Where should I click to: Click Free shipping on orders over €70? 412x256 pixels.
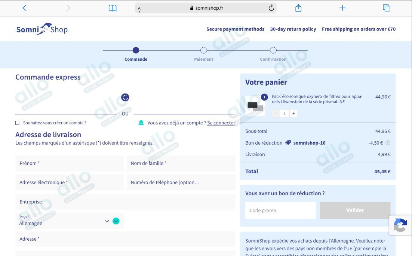pos(359,29)
